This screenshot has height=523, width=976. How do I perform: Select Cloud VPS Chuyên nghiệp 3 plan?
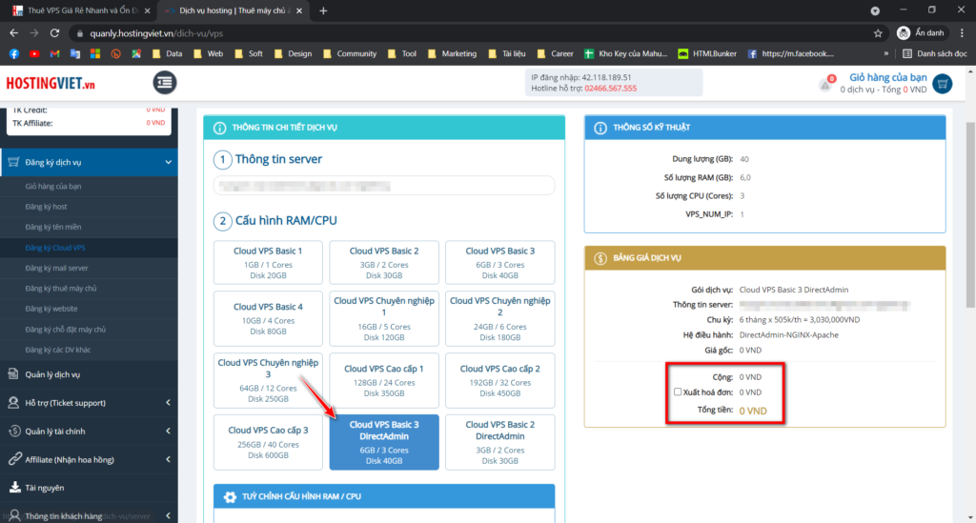268,381
